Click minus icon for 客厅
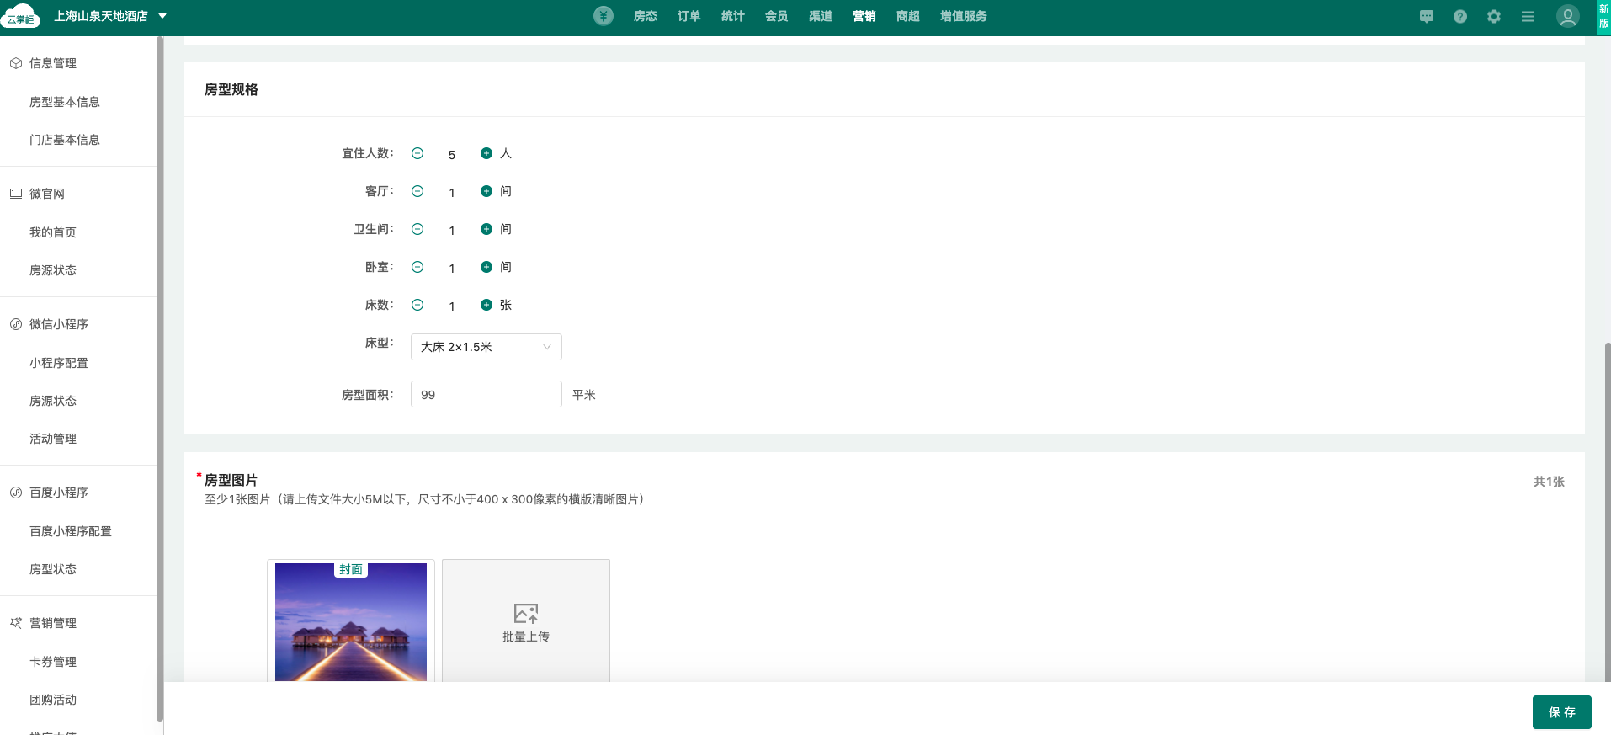Viewport: 1611px width, 735px height. [417, 191]
